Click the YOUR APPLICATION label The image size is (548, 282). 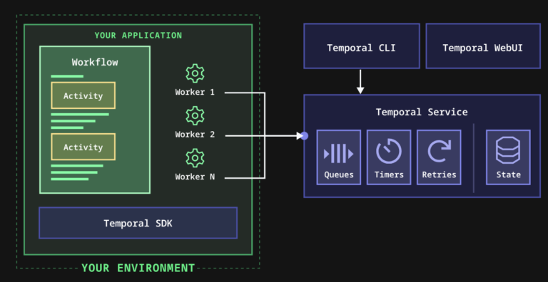(x=138, y=36)
